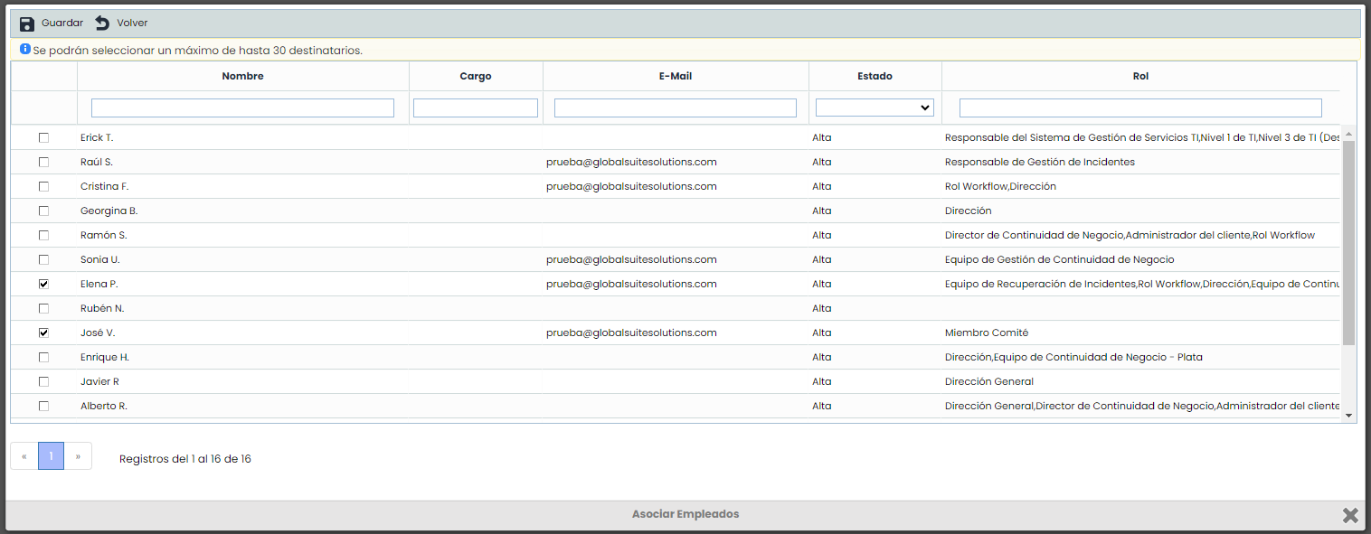Click into the Rol filter field
The height and width of the screenshot is (534, 1371).
tap(1139, 108)
